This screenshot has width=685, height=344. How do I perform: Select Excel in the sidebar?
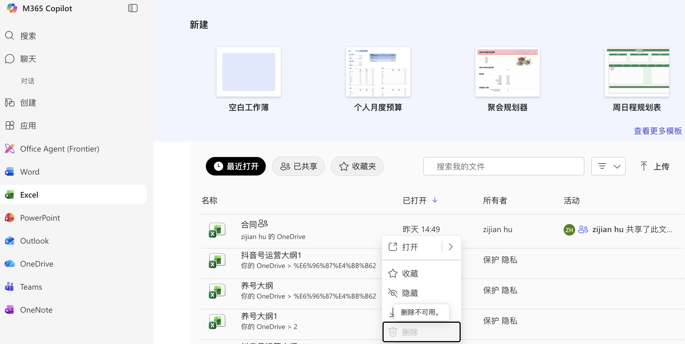[74, 195]
